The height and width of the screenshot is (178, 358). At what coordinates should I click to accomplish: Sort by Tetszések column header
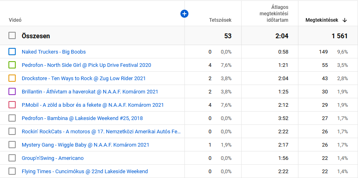[220, 20]
